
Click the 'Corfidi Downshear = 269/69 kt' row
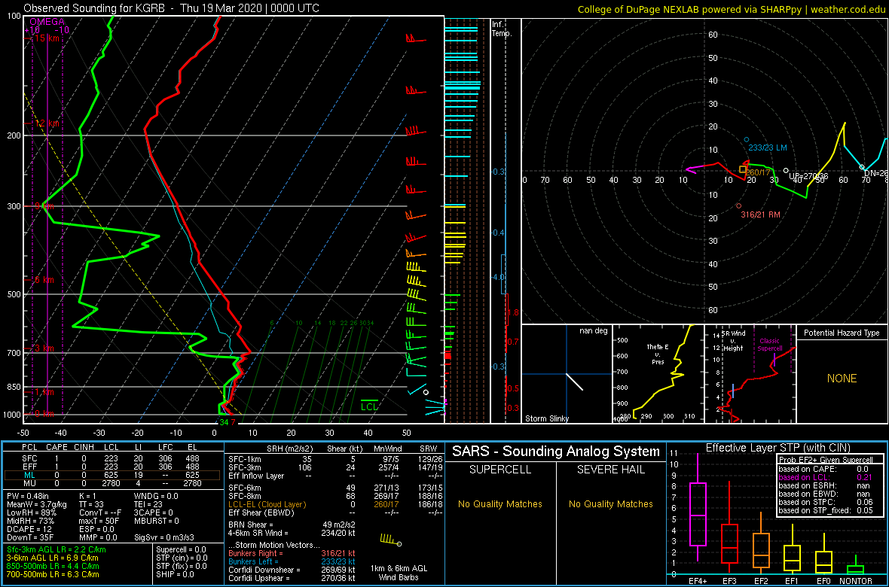[292, 570]
